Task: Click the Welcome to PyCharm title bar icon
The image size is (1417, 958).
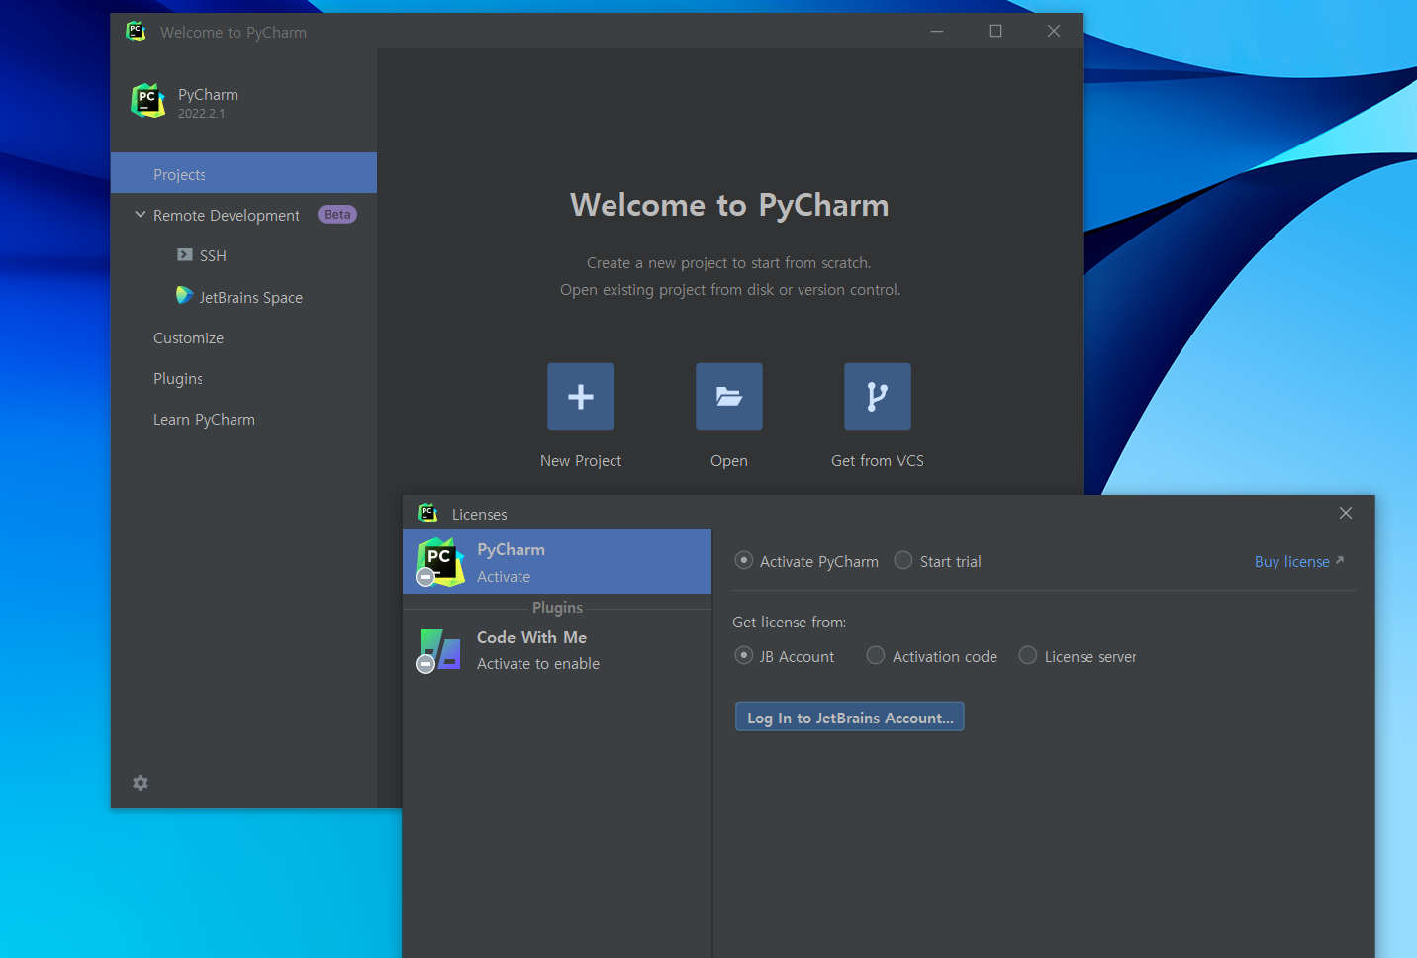Action: pyautogui.click(x=136, y=32)
